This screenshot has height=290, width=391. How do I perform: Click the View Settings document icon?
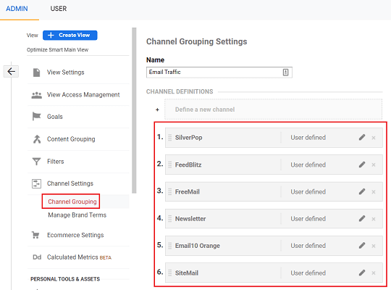[36, 72]
